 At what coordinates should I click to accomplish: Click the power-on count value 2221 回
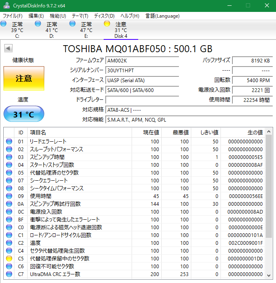253,90
